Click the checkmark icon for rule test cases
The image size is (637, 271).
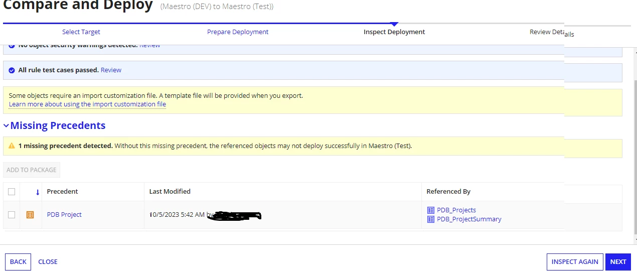12,70
